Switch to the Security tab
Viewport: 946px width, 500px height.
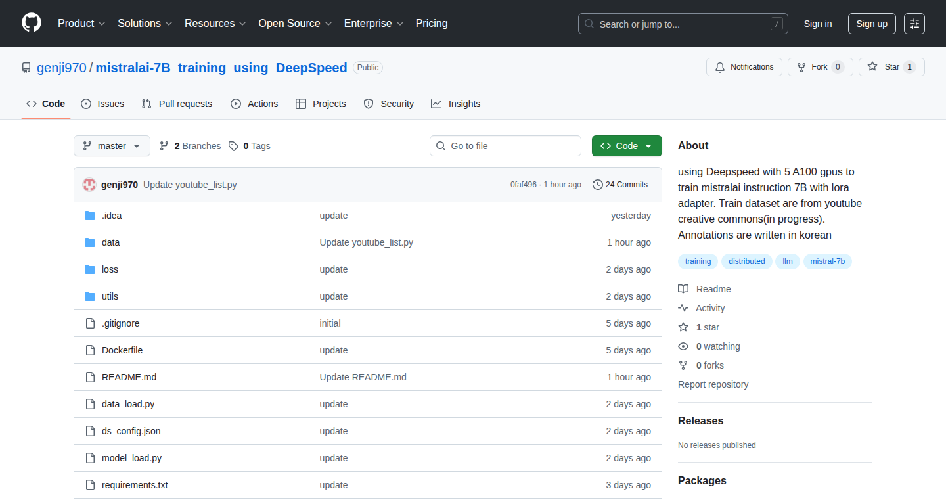coord(388,104)
